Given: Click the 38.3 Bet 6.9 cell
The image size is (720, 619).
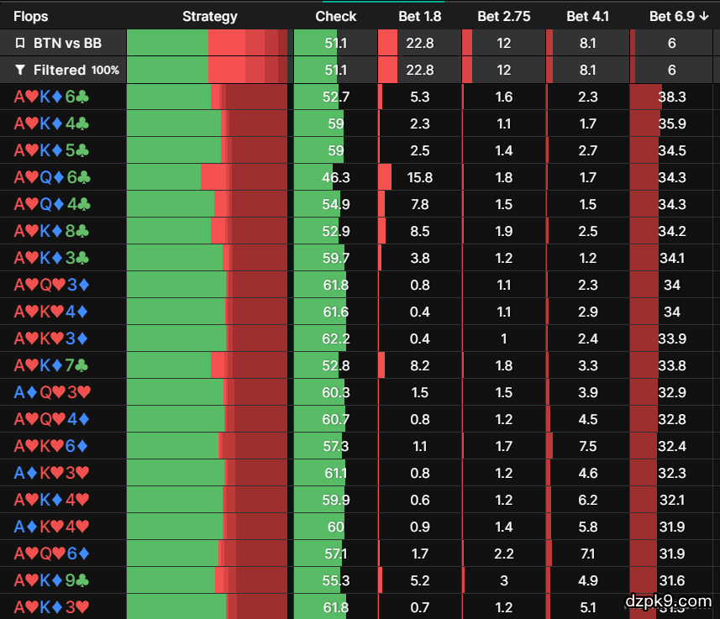Looking at the screenshot, I should click(x=671, y=97).
